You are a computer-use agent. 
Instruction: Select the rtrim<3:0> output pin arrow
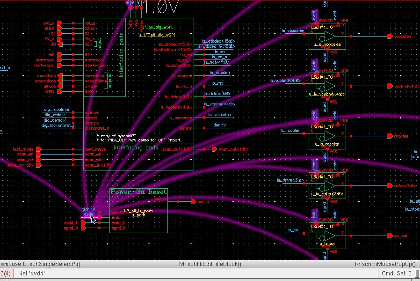coord(390,186)
